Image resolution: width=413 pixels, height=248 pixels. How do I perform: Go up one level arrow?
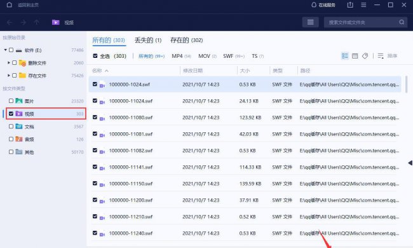tap(37, 22)
